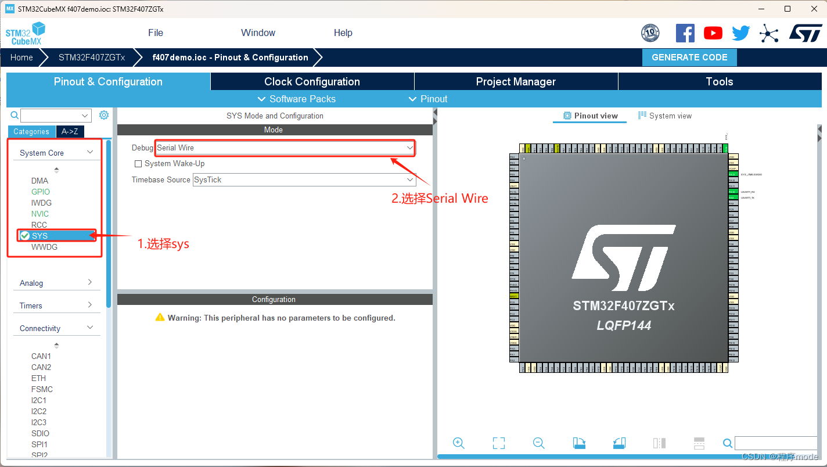Open the File menu
The height and width of the screenshot is (467, 827).
point(156,33)
